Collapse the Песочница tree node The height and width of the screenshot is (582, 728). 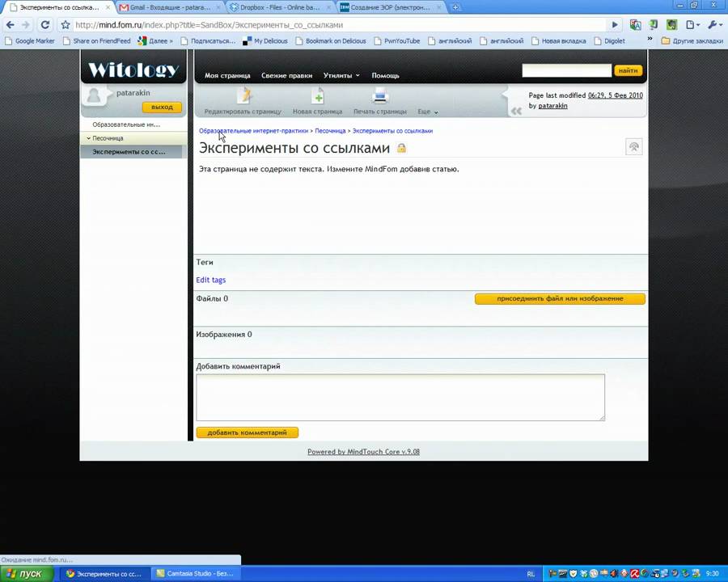[x=88, y=138]
